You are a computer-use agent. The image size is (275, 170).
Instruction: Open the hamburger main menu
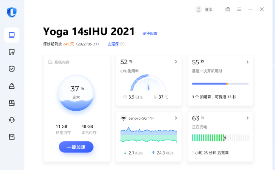tap(239, 9)
